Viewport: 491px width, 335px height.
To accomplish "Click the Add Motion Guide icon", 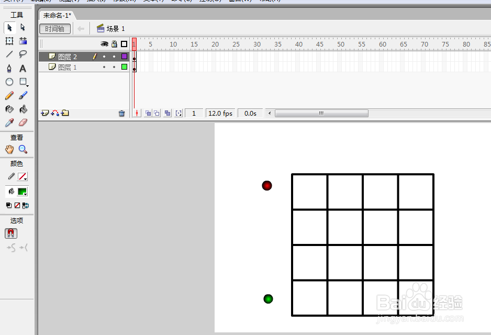I will (x=55, y=113).
